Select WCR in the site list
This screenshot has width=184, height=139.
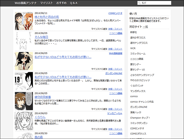133,48
